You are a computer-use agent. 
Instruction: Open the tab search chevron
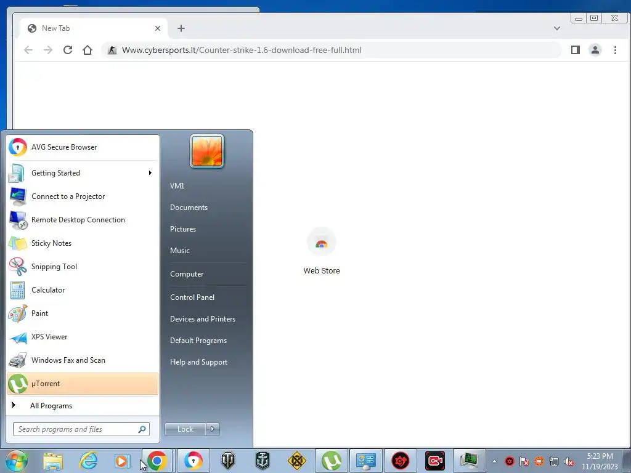click(557, 28)
